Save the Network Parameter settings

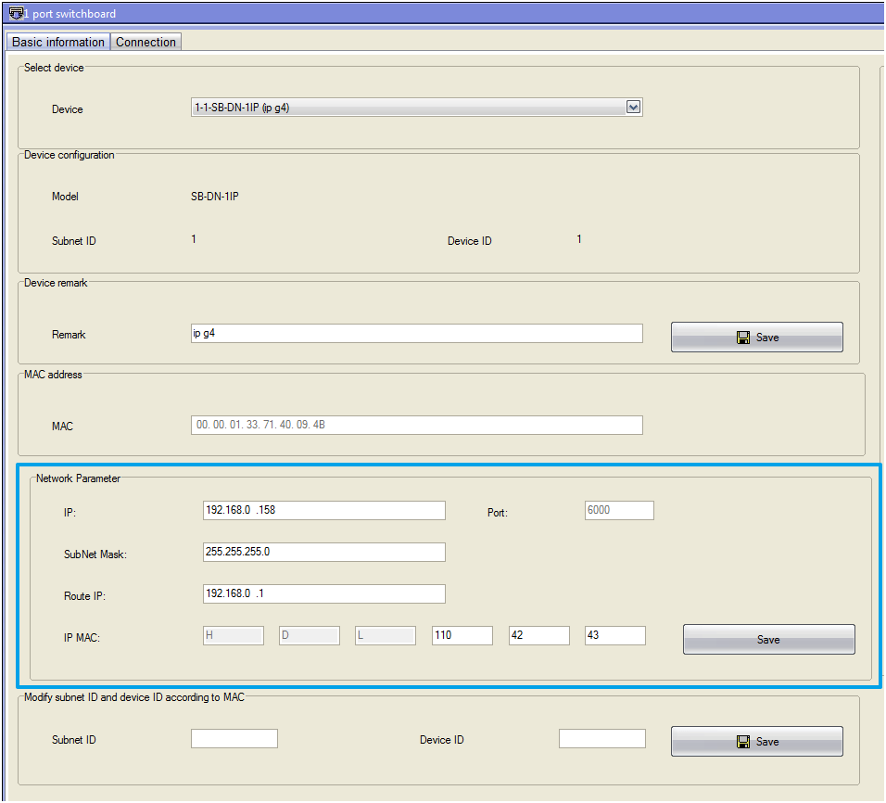(x=768, y=640)
